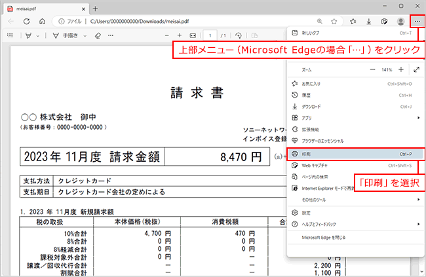The width and height of the screenshot is (426, 277).
Task: Open the Edge settings and more menu
Action: 417,21
